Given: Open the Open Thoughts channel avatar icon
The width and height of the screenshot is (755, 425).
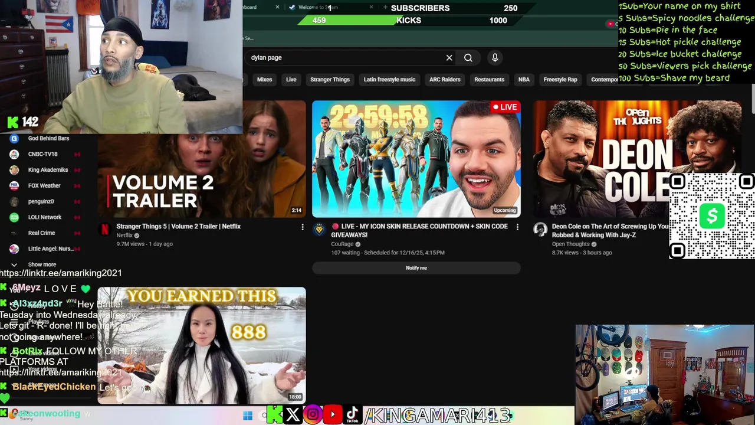Looking at the screenshot, I should click(x=540, y=230).
